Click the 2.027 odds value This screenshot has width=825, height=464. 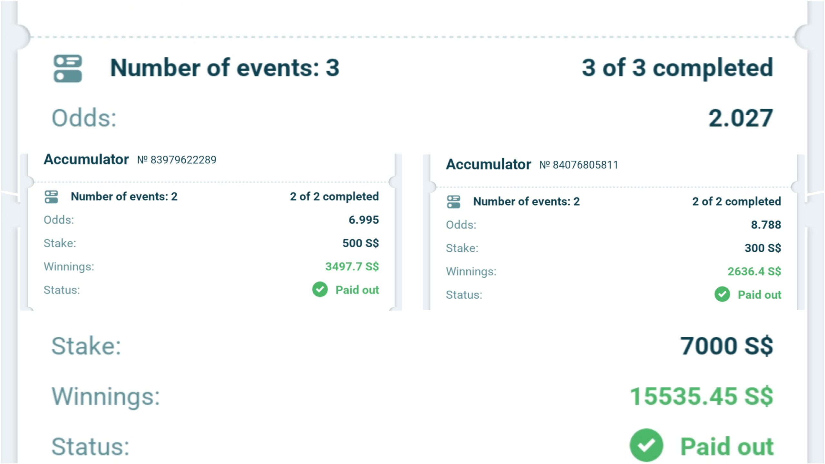point(741,118)
